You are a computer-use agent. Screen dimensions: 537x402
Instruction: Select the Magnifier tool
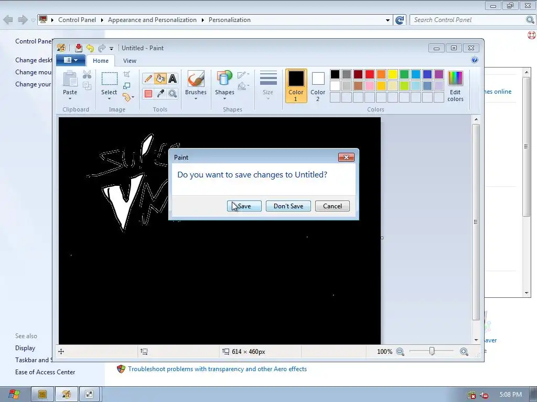coord(173,93)
